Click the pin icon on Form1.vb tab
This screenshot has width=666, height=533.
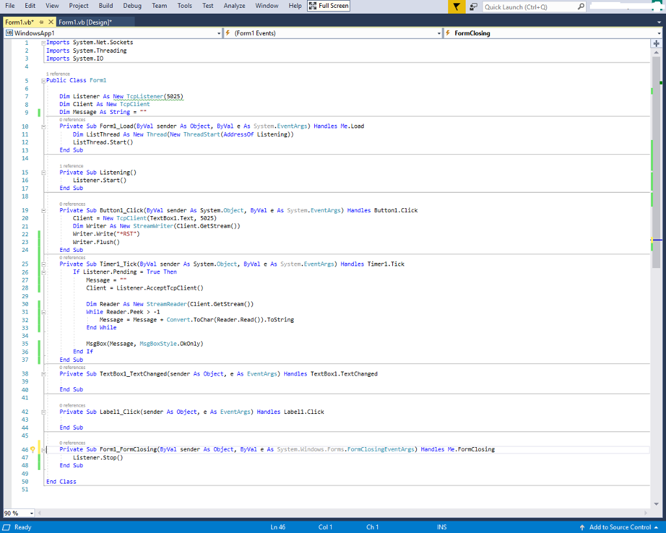click(41, 21)
